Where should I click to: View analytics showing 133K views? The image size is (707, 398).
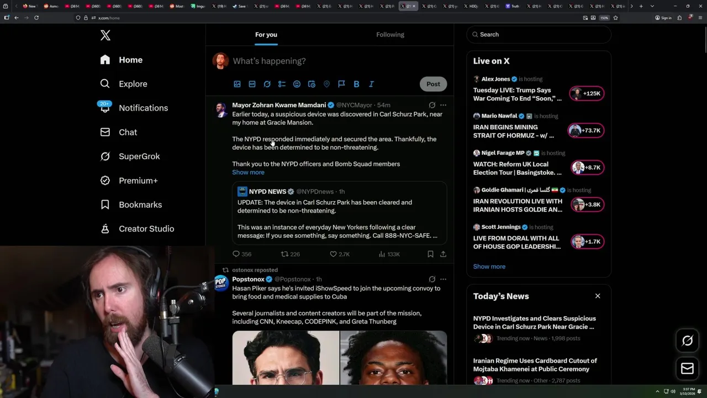[x=389, y=254]
